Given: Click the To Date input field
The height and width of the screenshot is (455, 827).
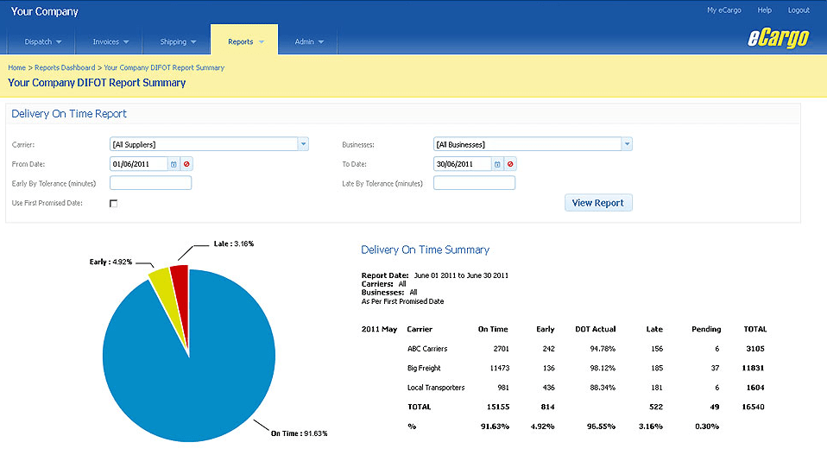Looking at the screenshot, I should 463,164.
